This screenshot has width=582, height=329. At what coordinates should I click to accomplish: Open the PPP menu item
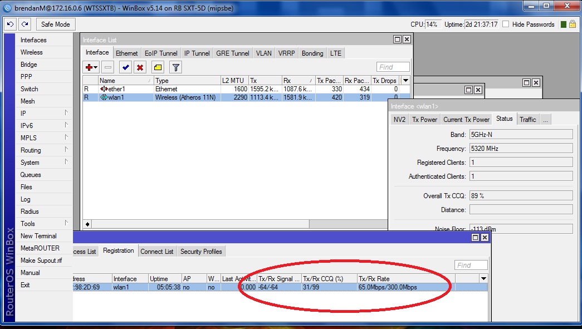(26, 77)
